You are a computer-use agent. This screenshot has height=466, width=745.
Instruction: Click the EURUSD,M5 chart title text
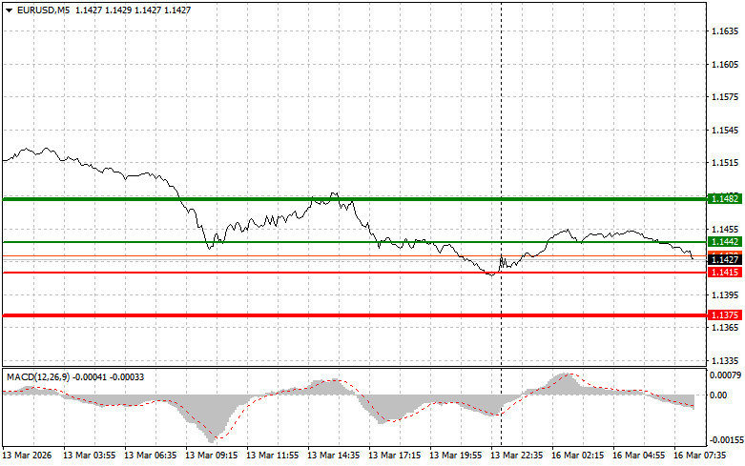43,10
